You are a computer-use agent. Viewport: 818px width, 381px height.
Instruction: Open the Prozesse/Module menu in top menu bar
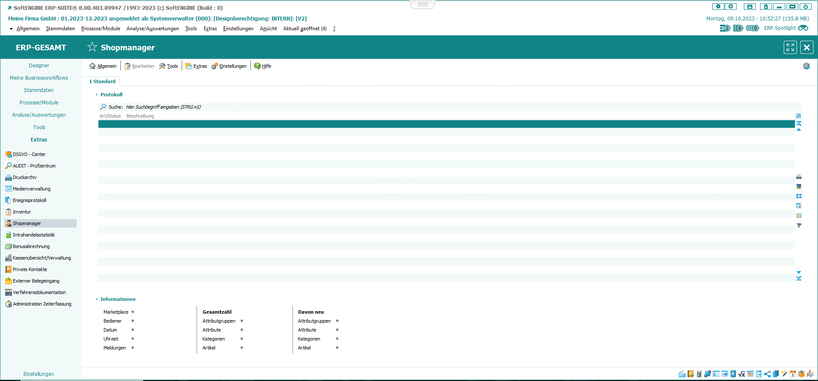(x=101, y=29)
